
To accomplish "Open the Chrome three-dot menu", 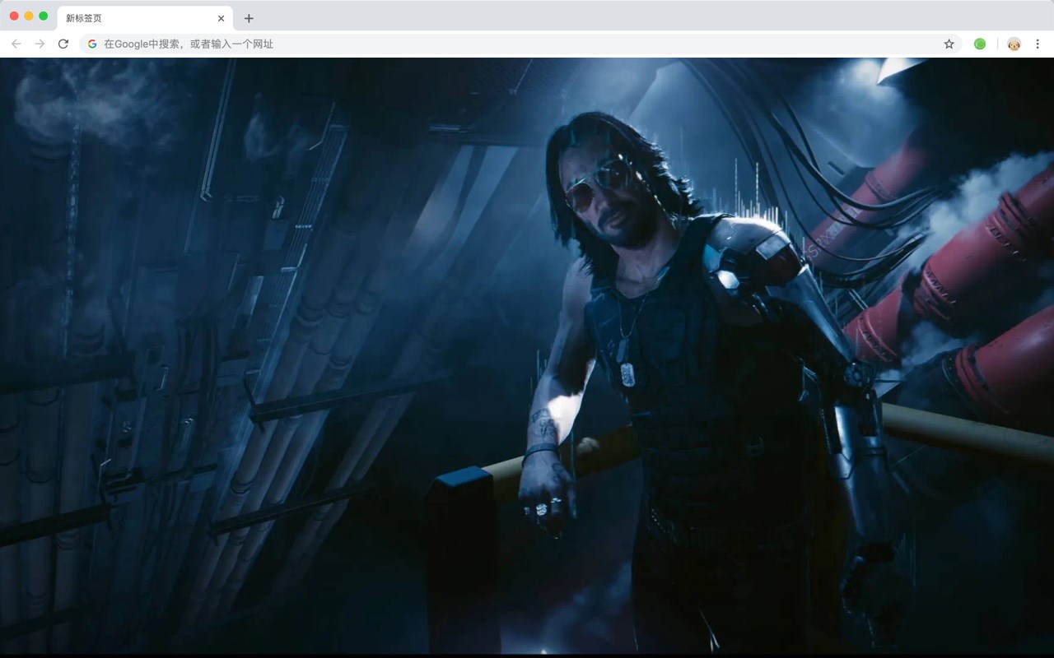I will point(1038,44).
